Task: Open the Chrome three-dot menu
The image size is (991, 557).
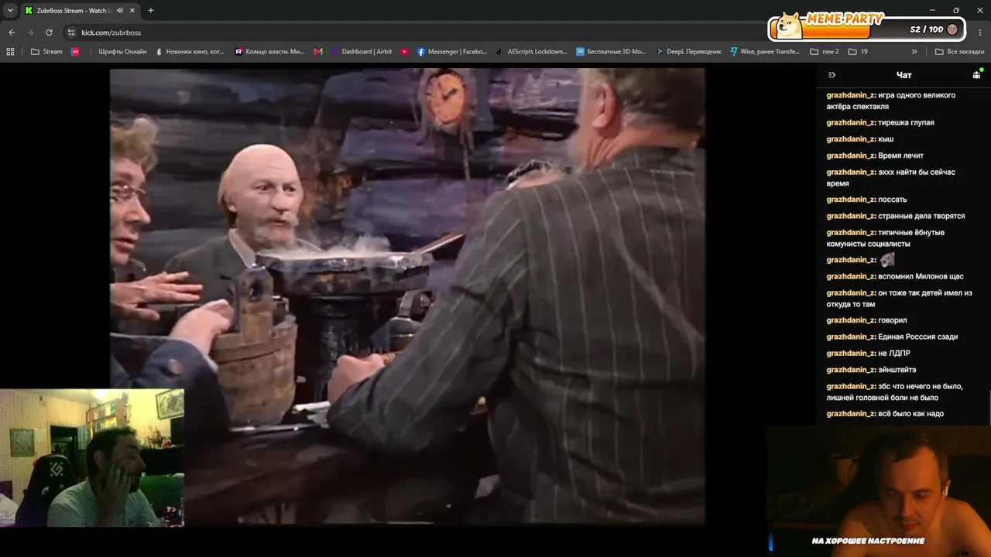Action: [x=979, y=32]
